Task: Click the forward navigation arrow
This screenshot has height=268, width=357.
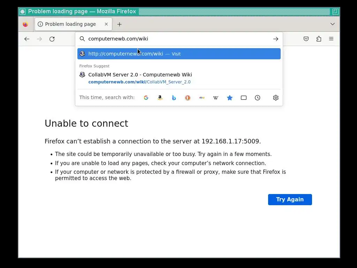Action: (x=39, y=39)
